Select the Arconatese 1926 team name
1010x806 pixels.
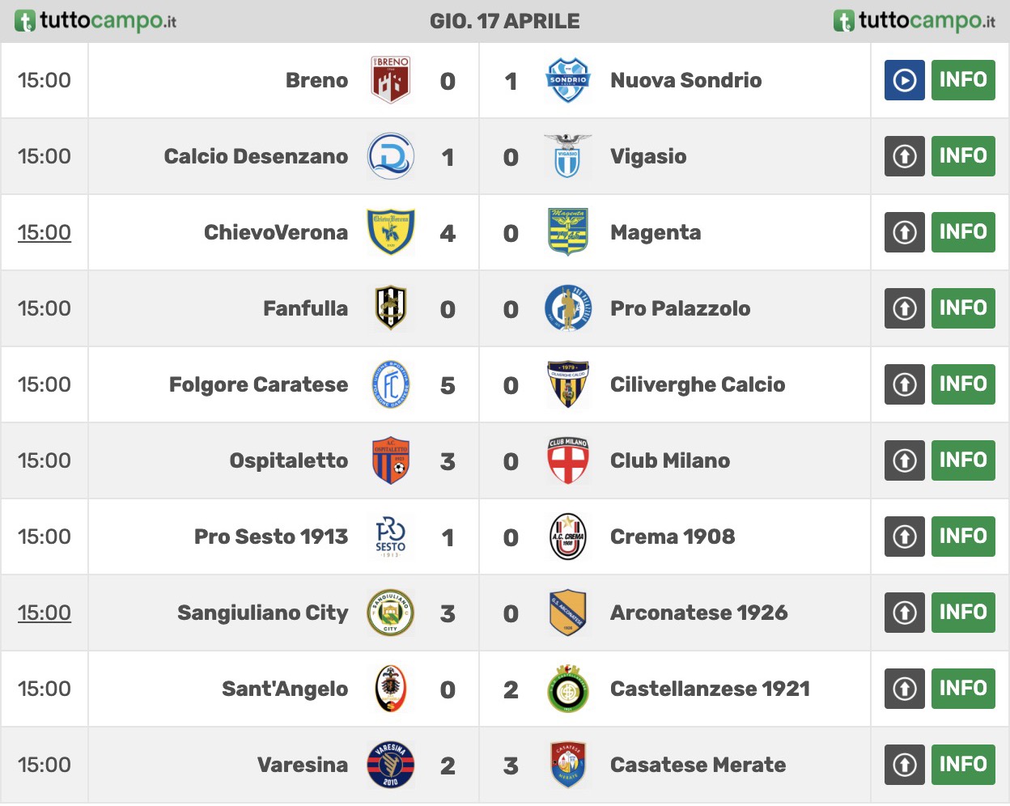(698, 613)
